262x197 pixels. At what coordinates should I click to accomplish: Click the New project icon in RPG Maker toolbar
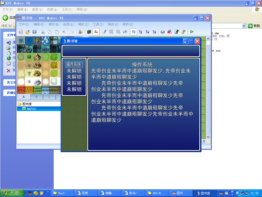(21, 32)
